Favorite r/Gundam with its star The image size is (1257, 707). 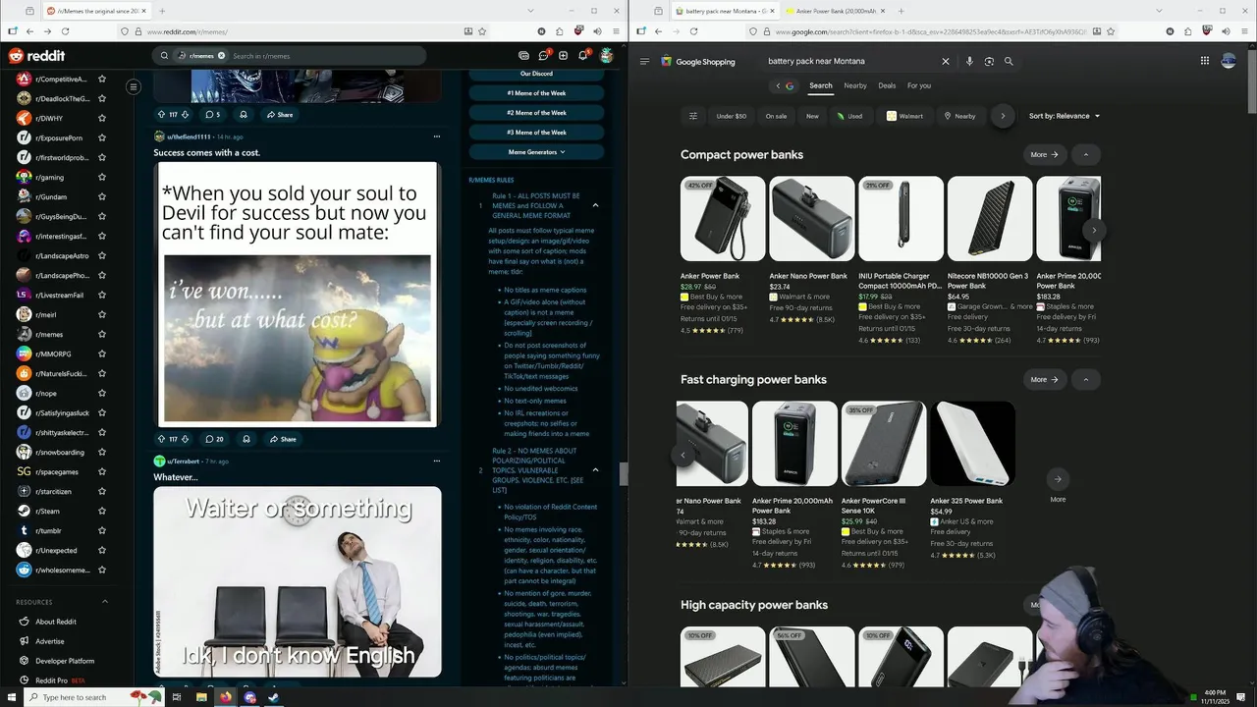tap(102, 196)
